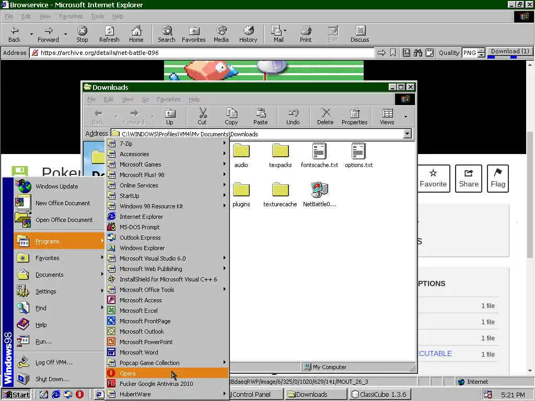The height and width of the screenshot is (401, 535).
Task: Open Search in Internet Explorer toolbar
Action: [x=167, y=34]
